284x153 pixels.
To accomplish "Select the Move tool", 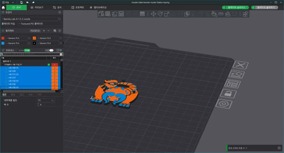I will (153, 14).
